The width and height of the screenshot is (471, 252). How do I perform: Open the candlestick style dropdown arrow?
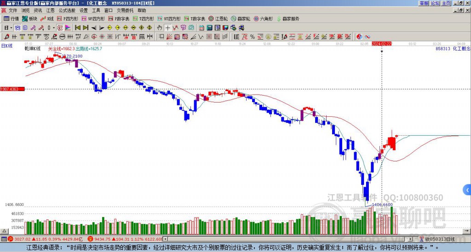(x=54, y=28)
